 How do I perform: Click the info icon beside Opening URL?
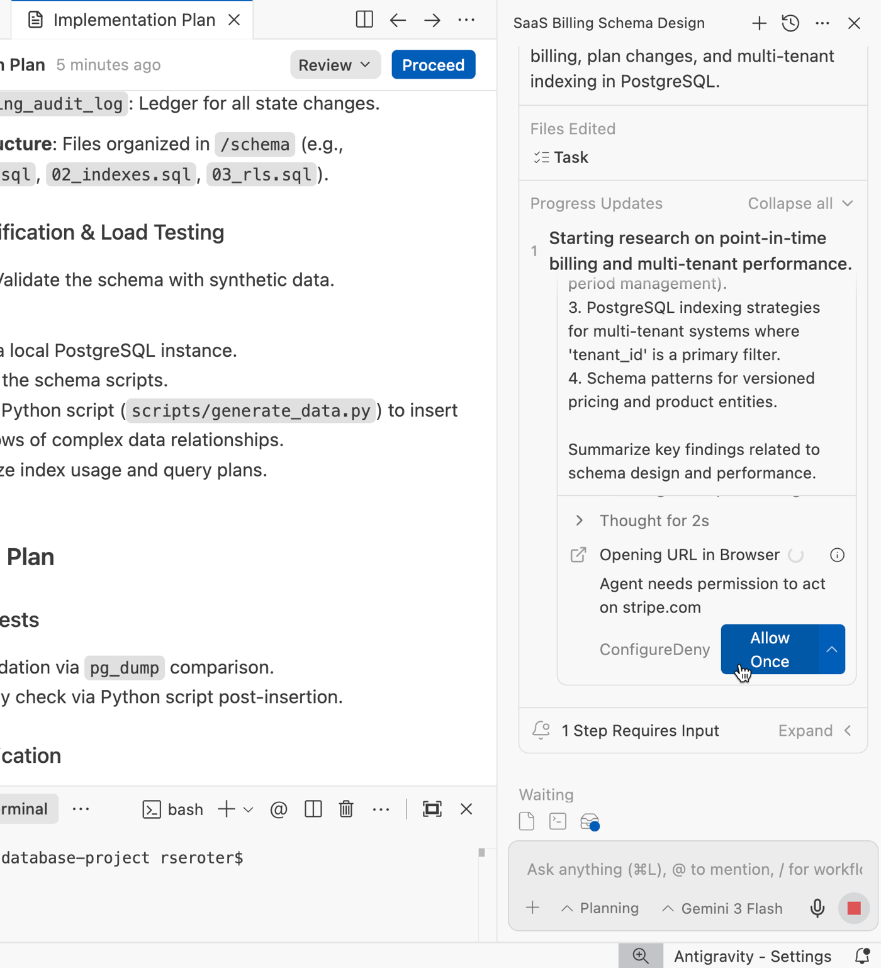(x=837, y=554)
